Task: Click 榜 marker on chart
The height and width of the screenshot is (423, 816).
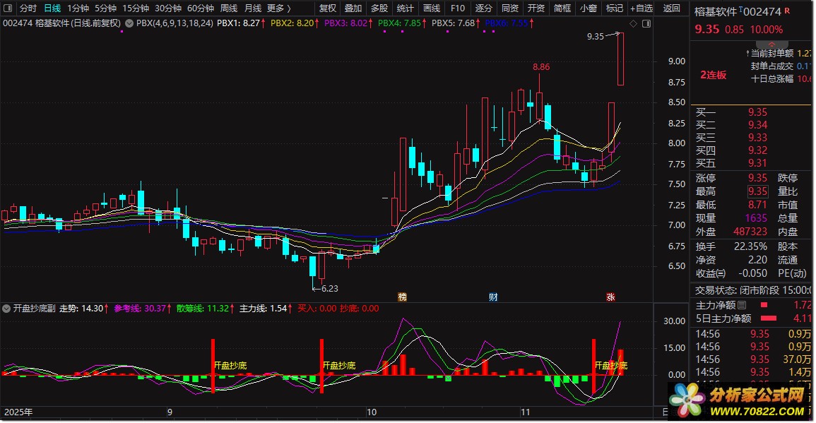Action: (x=402, y=297)
